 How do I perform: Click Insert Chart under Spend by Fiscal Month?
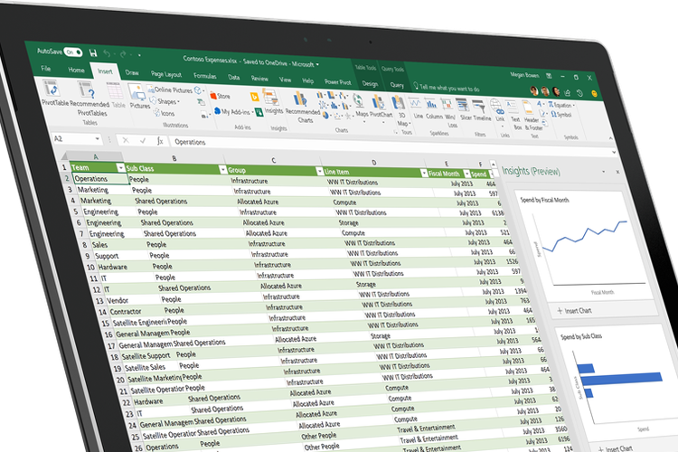pos(575,311)
